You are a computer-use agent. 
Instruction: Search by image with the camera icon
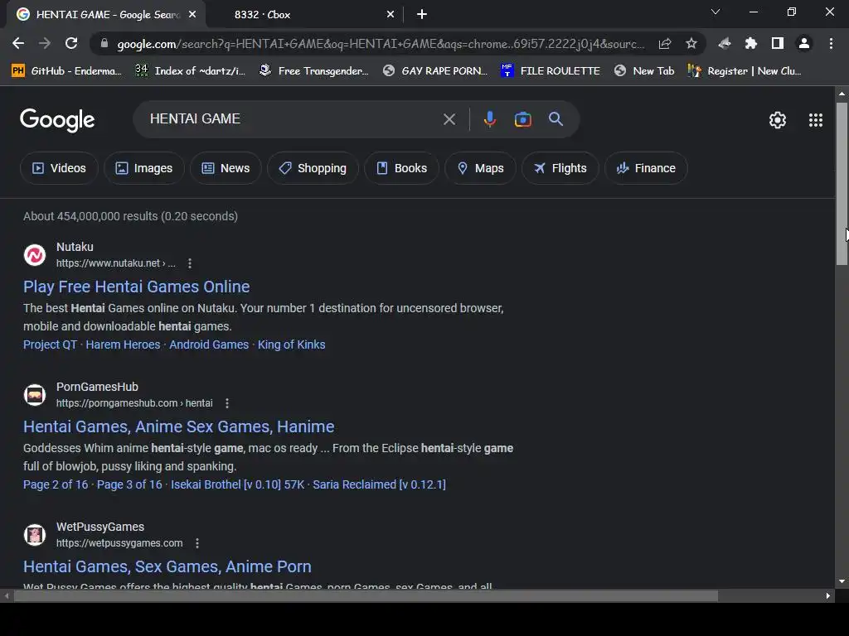(x=522, y=119)
